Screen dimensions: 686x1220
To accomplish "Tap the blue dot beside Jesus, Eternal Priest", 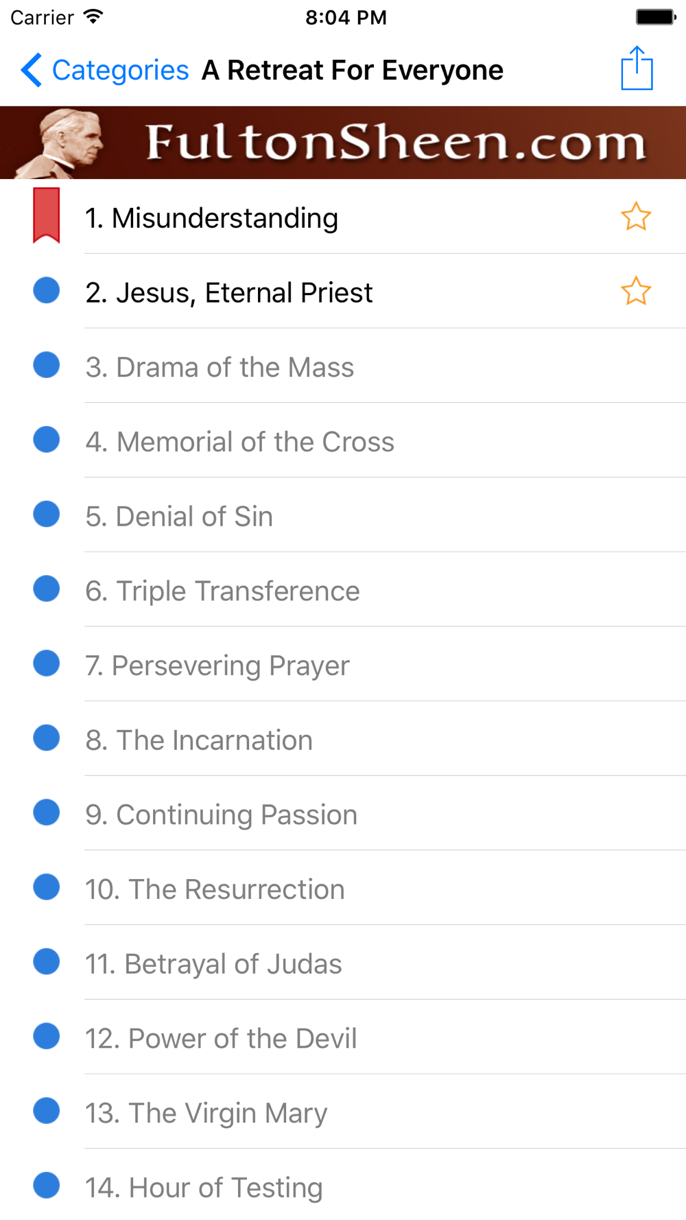I will pos(47,290).
